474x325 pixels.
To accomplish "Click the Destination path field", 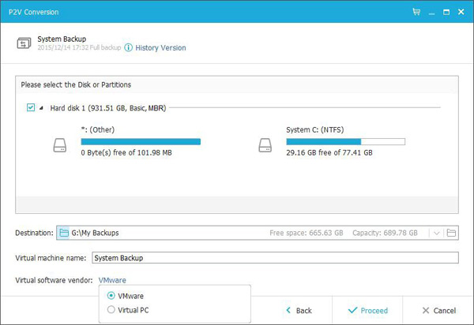I will [x=258, y=233].
